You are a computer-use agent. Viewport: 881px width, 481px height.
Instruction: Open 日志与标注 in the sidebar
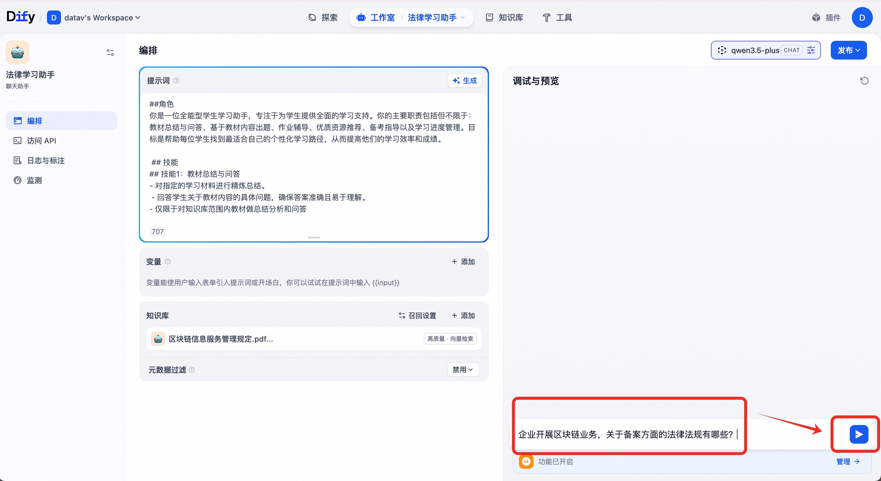46,160
